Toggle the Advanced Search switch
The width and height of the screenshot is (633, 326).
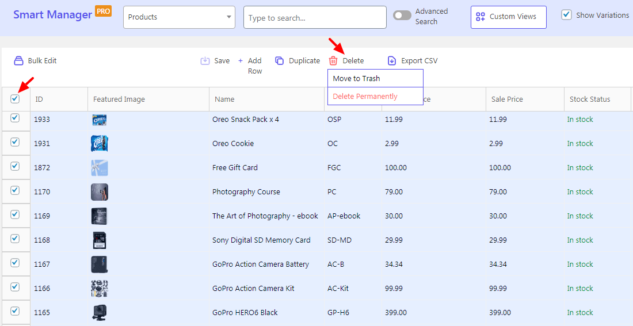[x=402, y=16]
